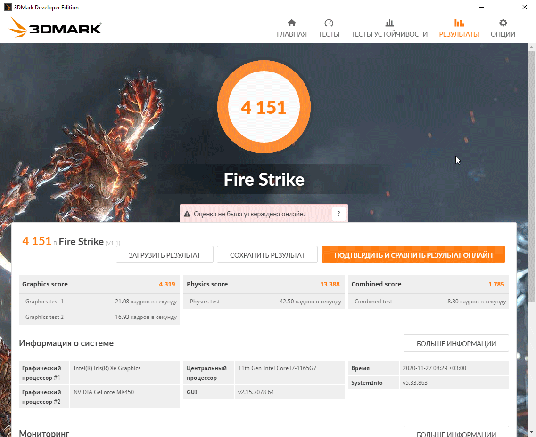Click the GUI version v2.15.7078 64
The image size is (536, 437).
pos(256,392)
